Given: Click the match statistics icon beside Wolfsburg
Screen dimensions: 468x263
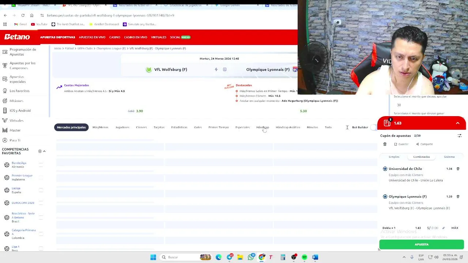Looking at the screenshot, I should coord(224,69).
